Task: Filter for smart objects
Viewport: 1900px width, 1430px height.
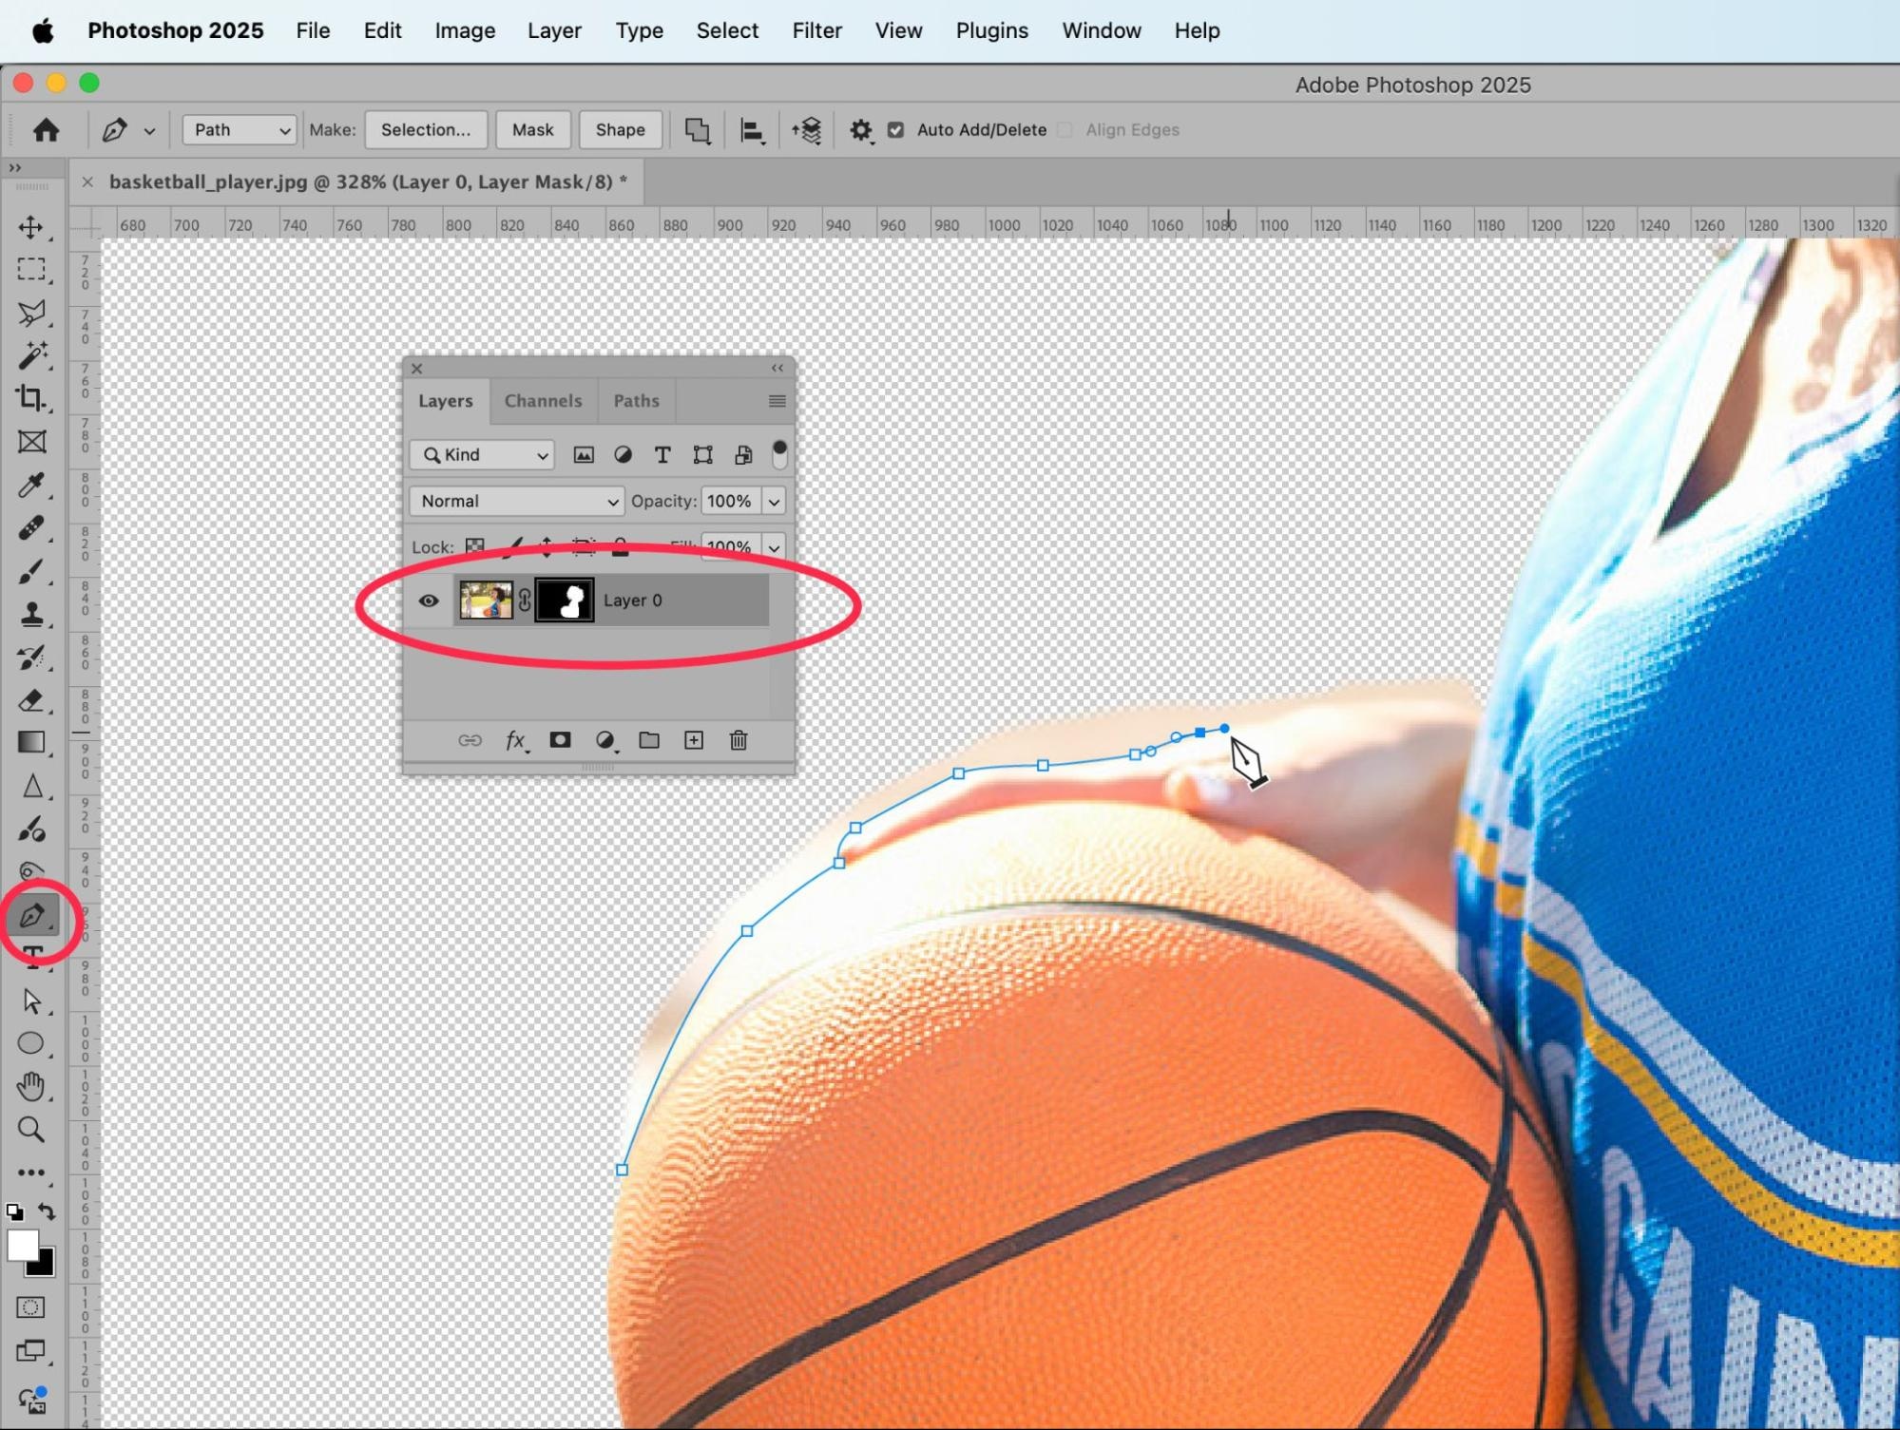Action: pyautogui.click(x=743, y=455)
